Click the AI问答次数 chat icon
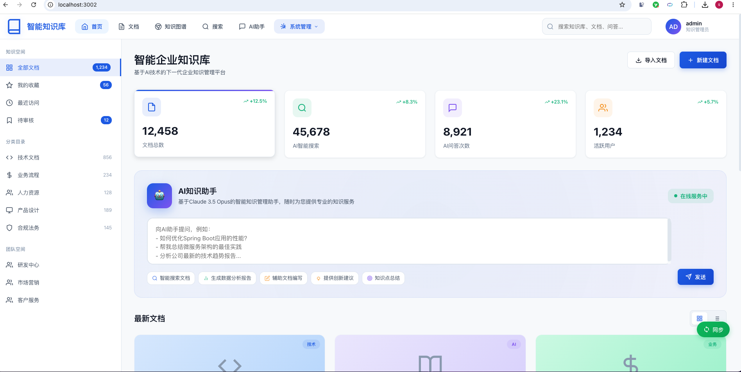The image size is (741, 372). [x=453, y=108]
